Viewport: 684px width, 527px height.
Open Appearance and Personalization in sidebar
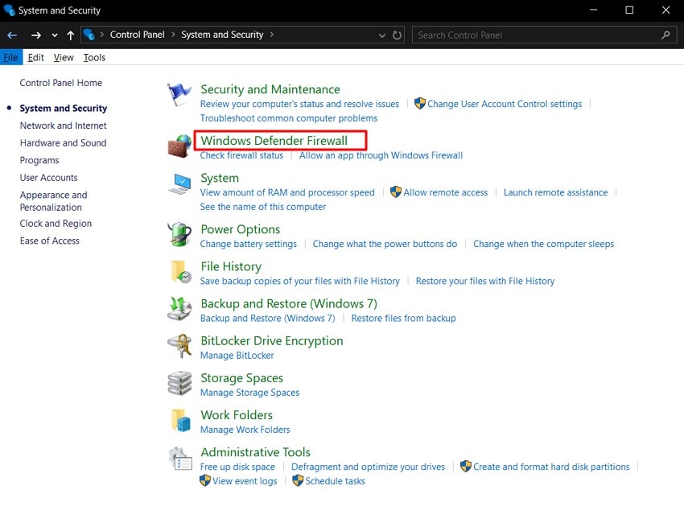pyautogui.click(x=54, y=201)
